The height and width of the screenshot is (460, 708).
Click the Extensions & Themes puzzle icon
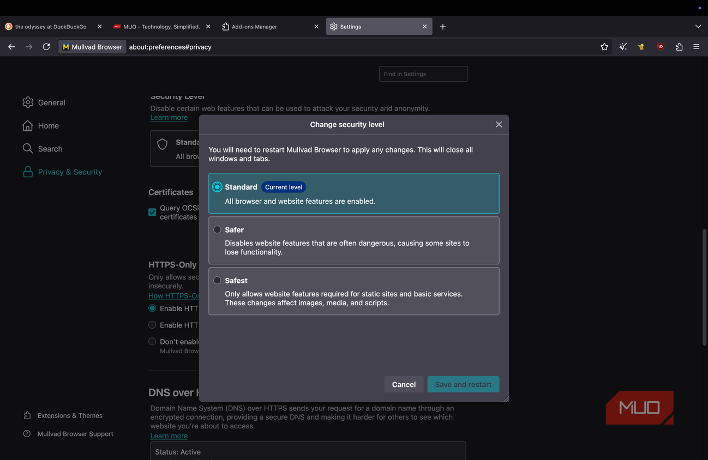pos(27,416)
